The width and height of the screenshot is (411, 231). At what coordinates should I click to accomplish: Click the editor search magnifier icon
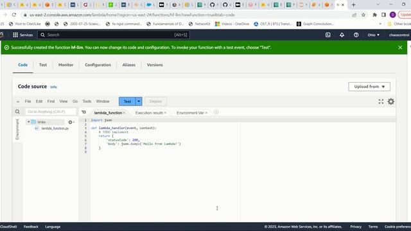(x=17, y=112)
